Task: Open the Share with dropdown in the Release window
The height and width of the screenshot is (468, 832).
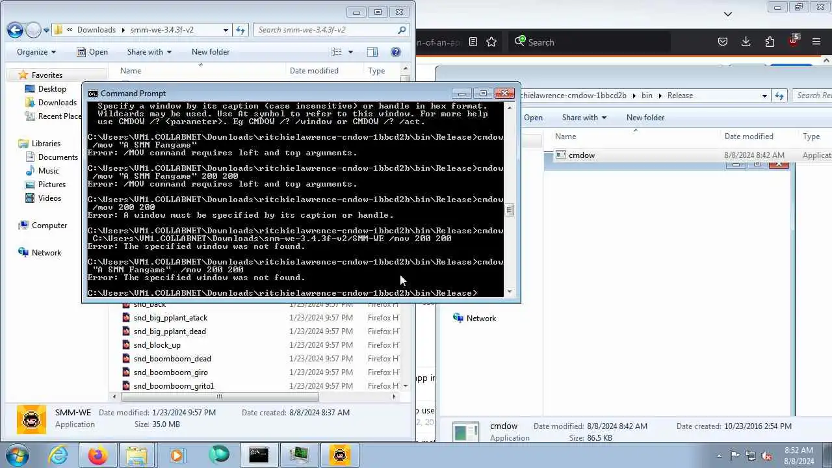Action: tap(584, 118)
